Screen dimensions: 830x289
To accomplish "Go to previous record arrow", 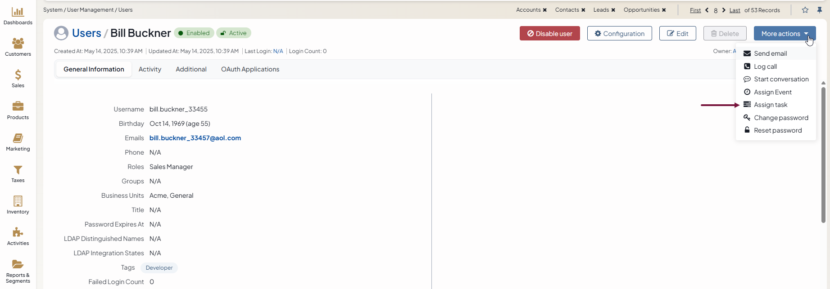I will pyautogui.click(x=707, y=10).
